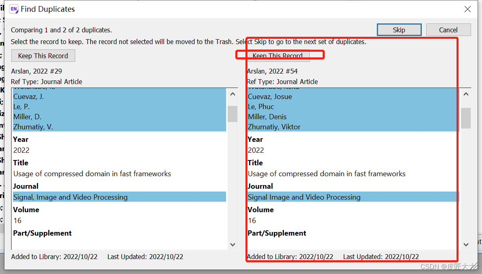
Task: Click right record scrollbar down arrow
Action: click(466, 244)
